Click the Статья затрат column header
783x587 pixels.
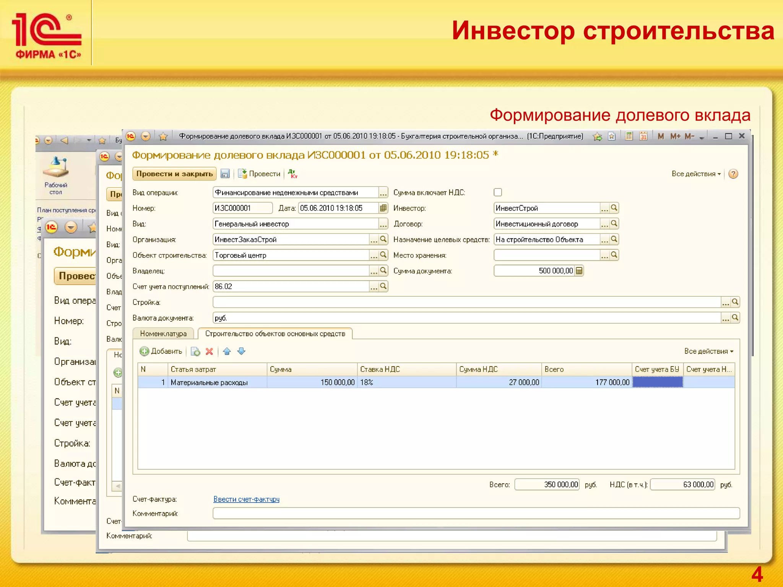[217, 369]
